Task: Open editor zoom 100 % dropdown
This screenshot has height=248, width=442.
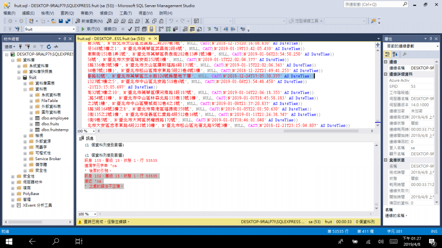Action: click(94, 131)
